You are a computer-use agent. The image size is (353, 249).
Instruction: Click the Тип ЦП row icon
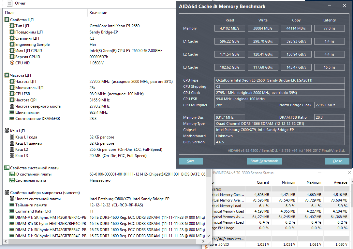12,26
